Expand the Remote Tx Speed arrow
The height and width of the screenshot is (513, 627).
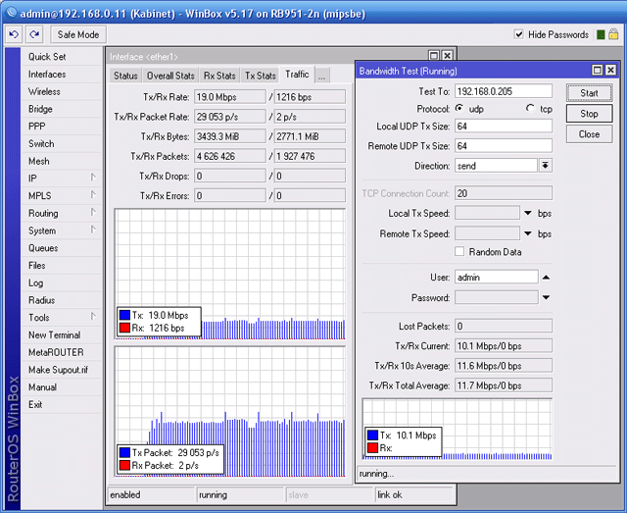click(x=528, y=233)
